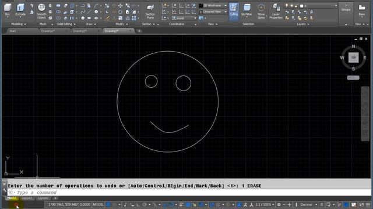Image resolution: width=373 pixels, height=209 pixels.
Task: Click the E compass direction on ViewCube
Action: pyautogui.click(x=365, y=57)
